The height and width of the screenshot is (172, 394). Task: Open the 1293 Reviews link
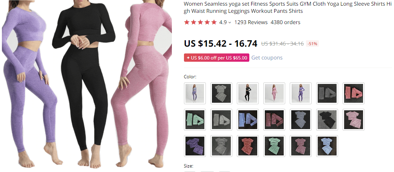pos(251,22)
